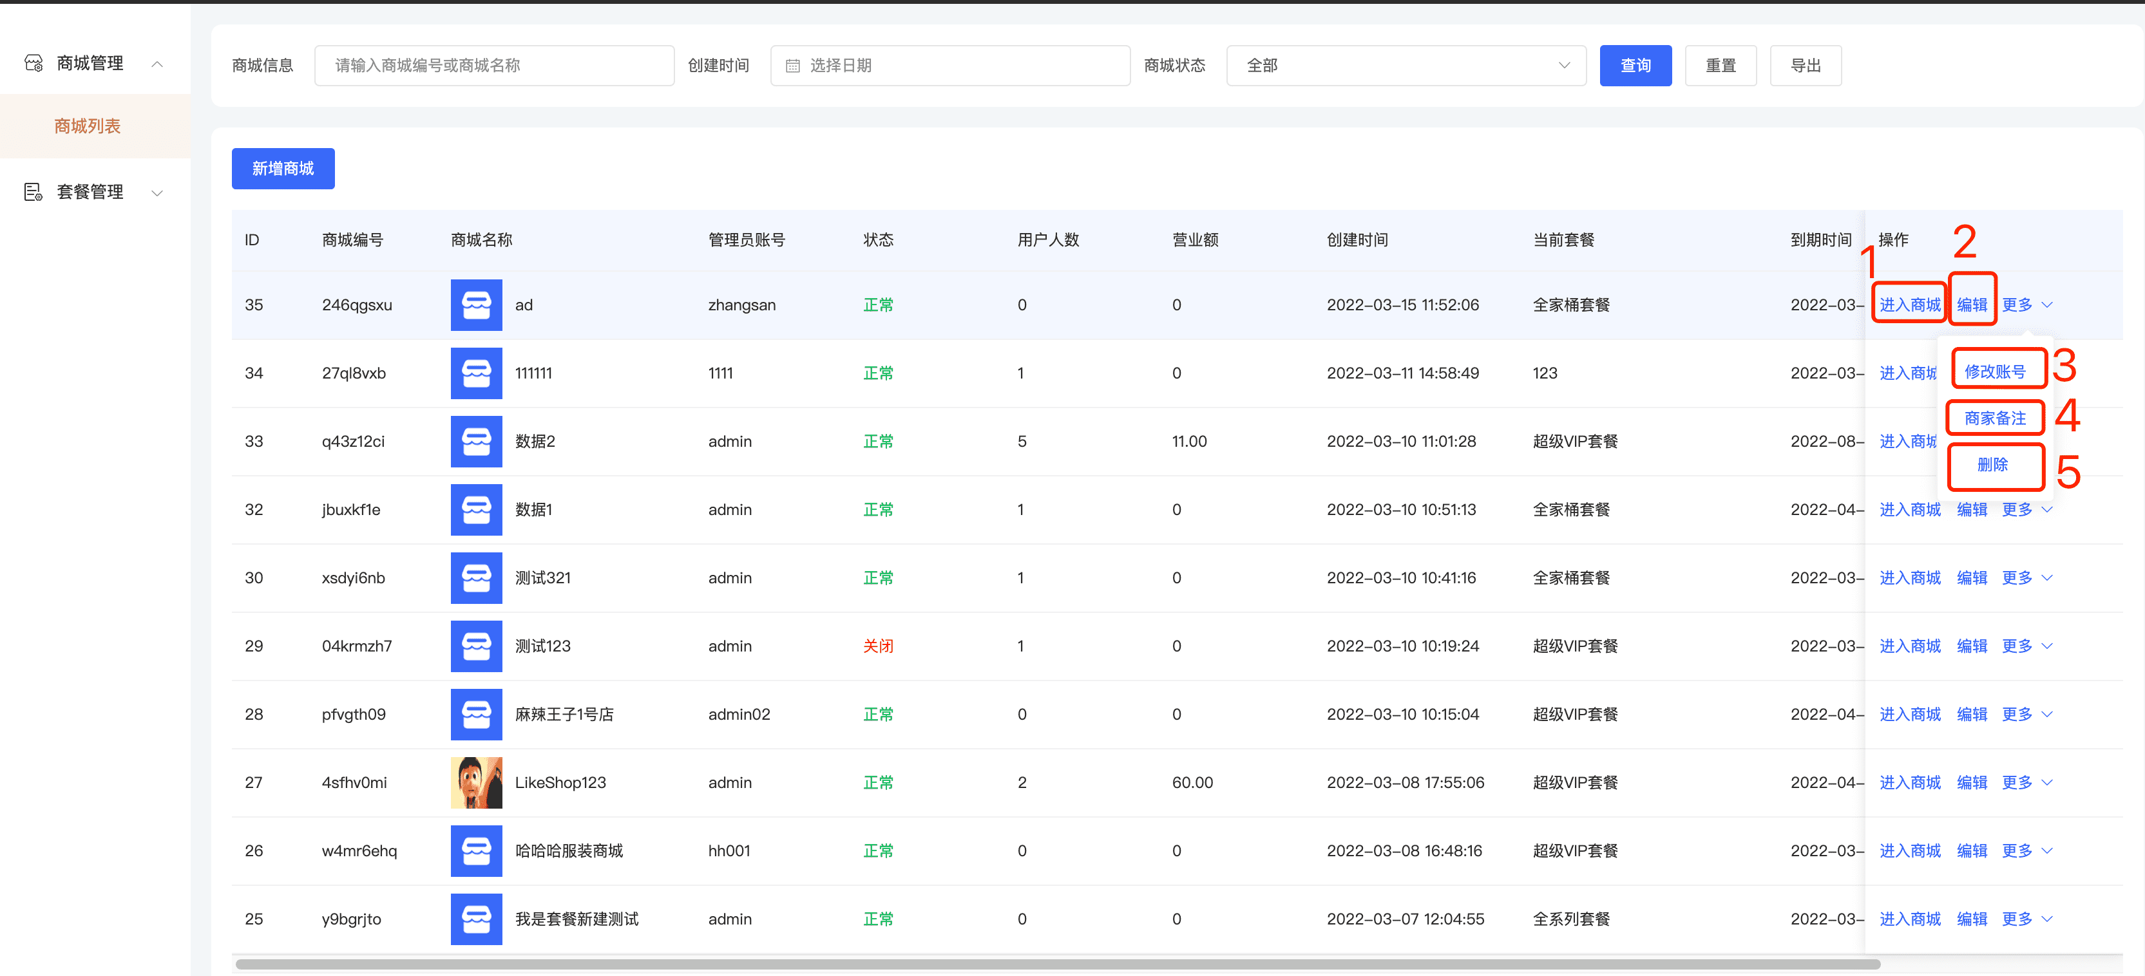The height and width of the screenshot is (976, 2145).
Task: Click the shop logo for store 数据1
Action: pyautogui.click(x=476, y=509)
